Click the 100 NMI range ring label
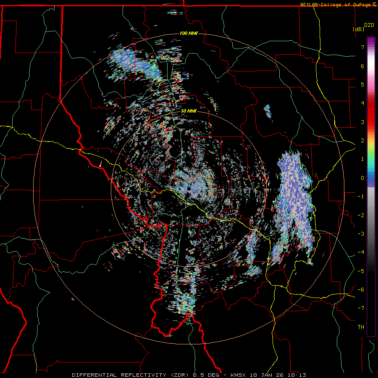This screenshot has width=378, height=378. click(189, 33)
